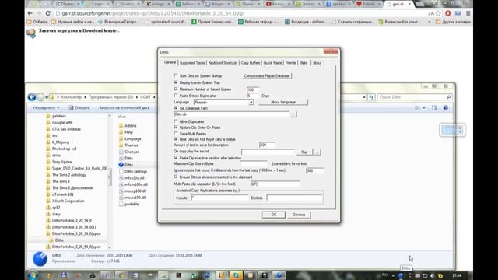The image size is (498, 280).
Task: Confirm settings with OK button
Action: click(274, 215)
